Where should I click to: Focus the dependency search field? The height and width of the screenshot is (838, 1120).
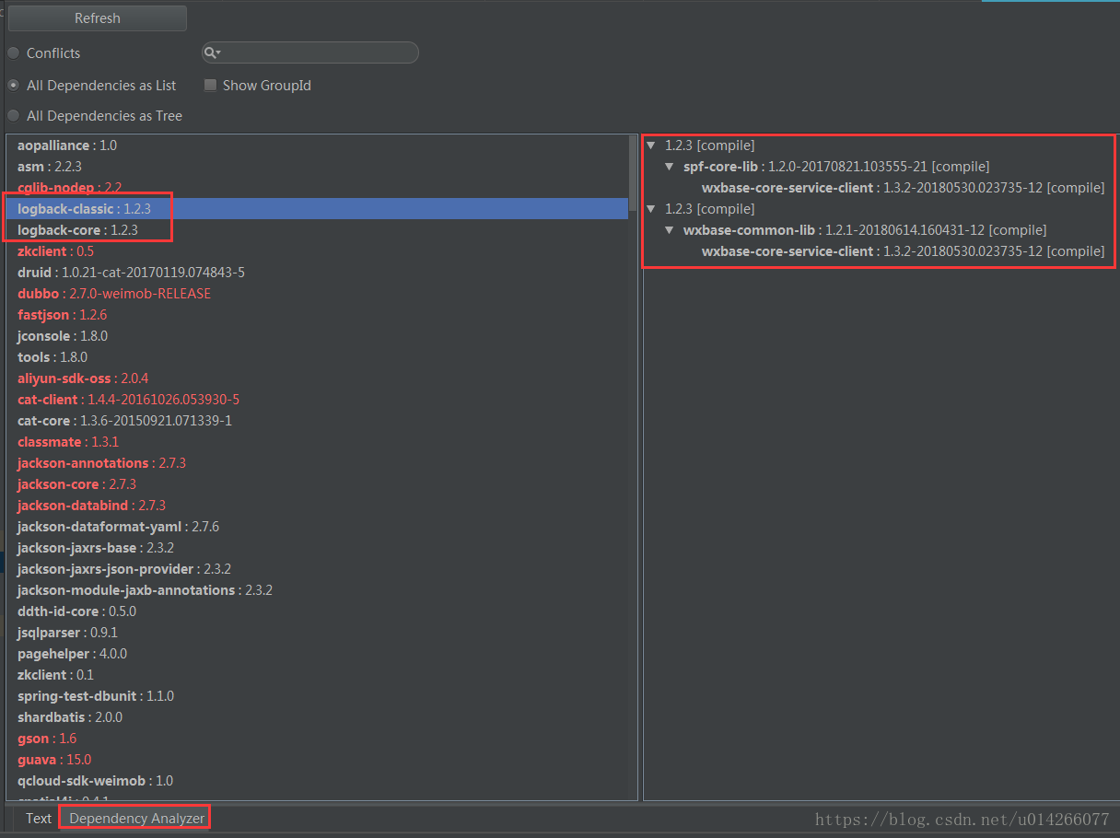pyautogui.click(x=310, y=53)
